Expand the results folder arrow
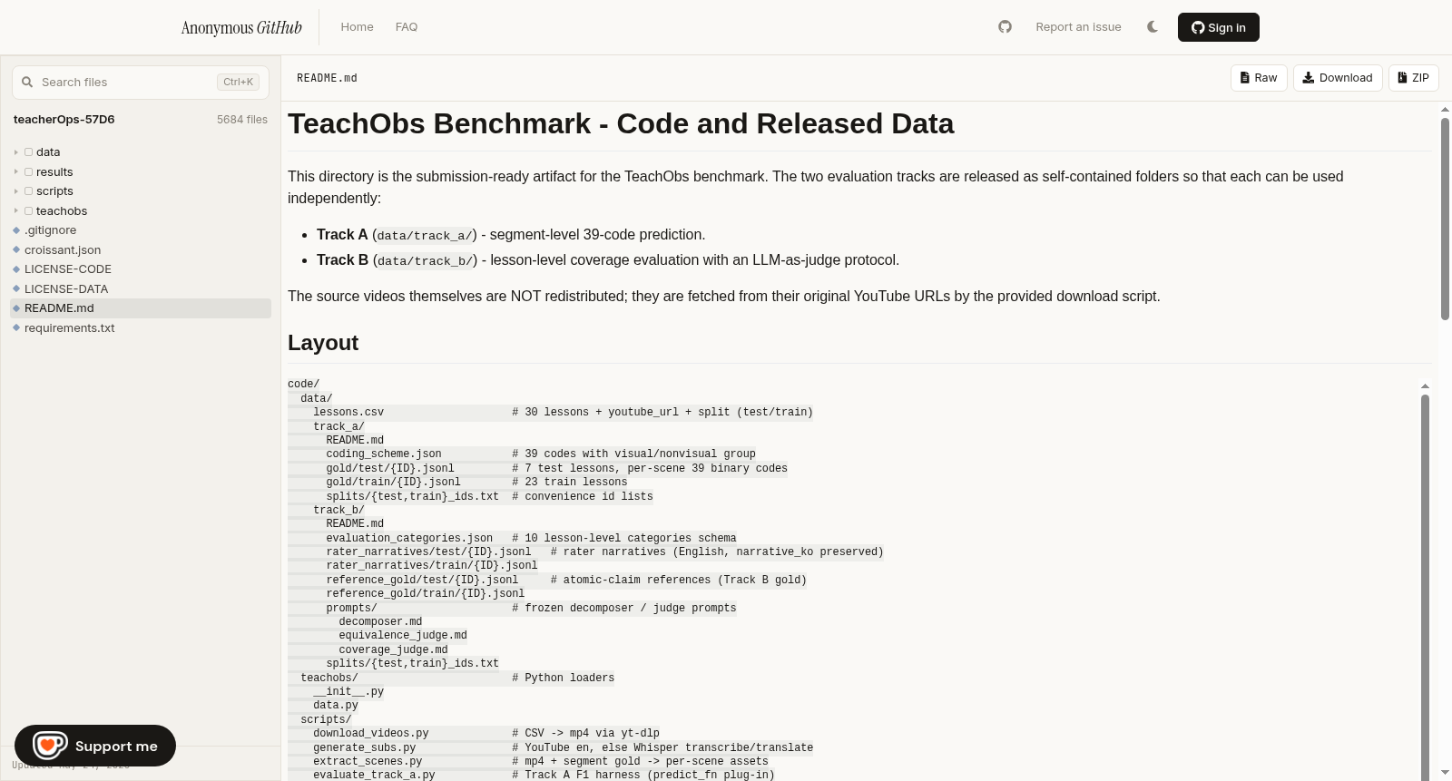Image resolution: width=1452 pixels, height=781 pixels. [16, 172]
